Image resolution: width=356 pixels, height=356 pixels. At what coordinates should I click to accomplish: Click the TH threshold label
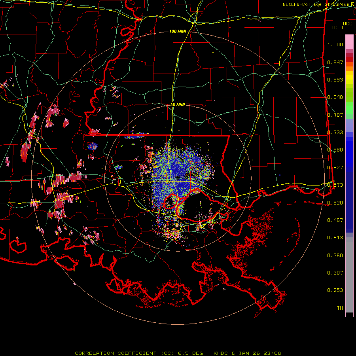(x=340, y=308)
